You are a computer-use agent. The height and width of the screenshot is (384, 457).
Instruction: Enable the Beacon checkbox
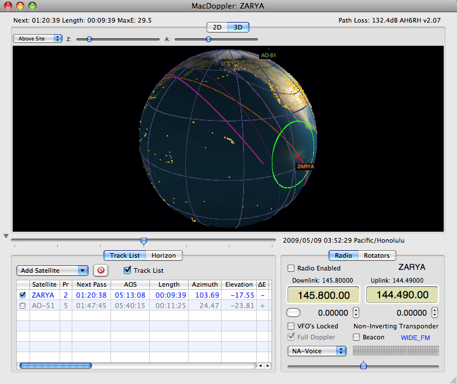[x=356, y=337]
